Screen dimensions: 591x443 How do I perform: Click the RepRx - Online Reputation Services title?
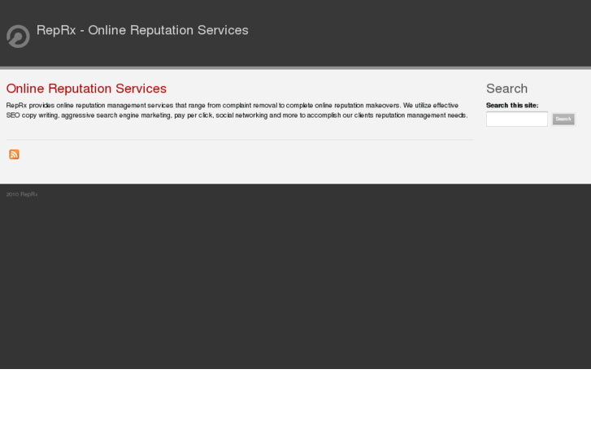click(x=142, y=30)
